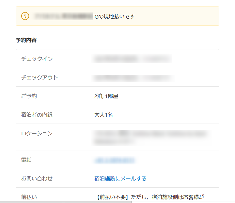Click the blurred check-out date value
Screen dimensions: 235x203
(133, 78)
